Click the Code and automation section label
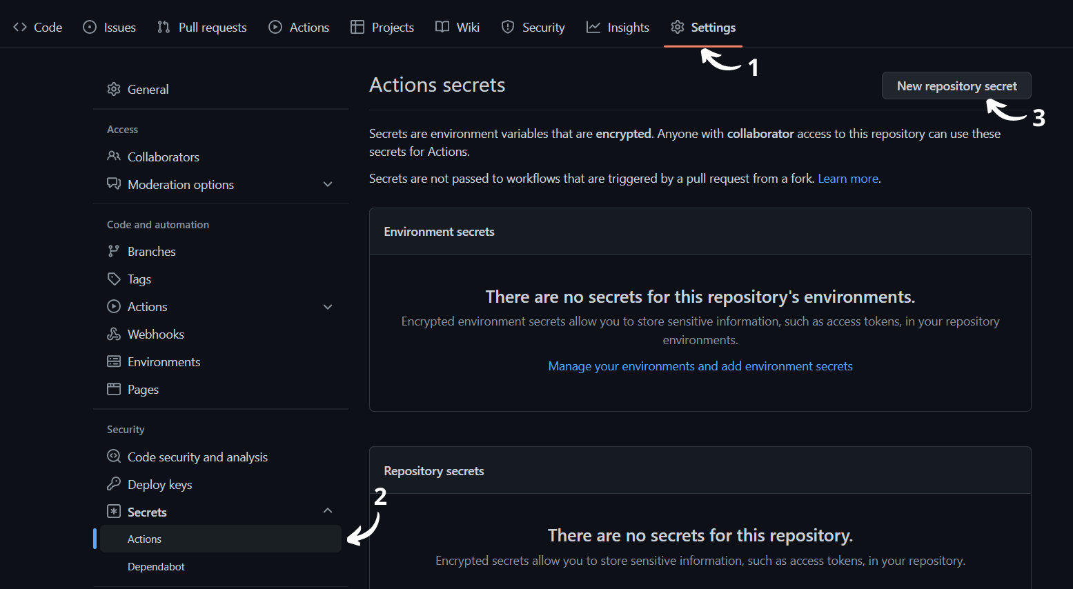The width and height of the screenshot is (1073, 589). tap(158, 225)
